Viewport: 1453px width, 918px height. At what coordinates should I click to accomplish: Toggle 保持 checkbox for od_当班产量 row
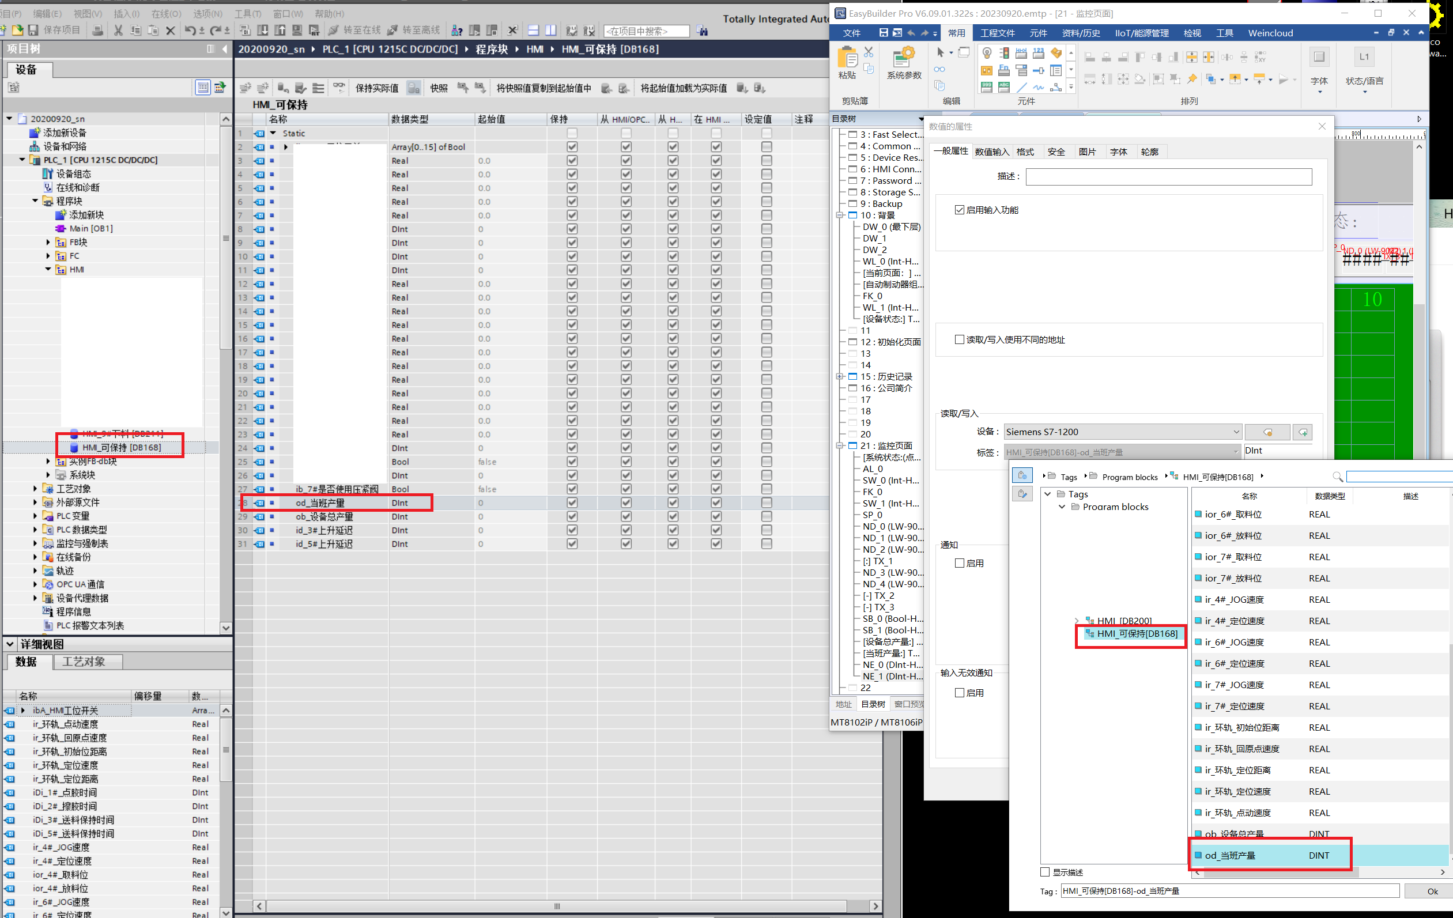tap(571, 503)
